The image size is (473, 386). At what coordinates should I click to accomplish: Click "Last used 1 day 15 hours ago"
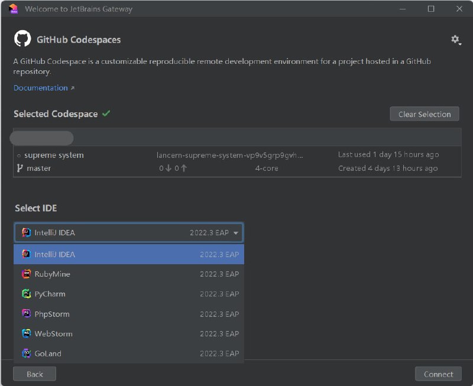tap(388, 155)
